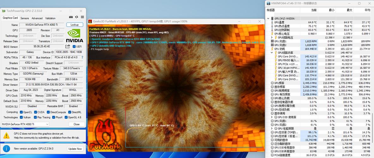374x158 pixels.
Task: Switch to the Sensors tab
Action: pyautogui.click(x=25, y=18)
